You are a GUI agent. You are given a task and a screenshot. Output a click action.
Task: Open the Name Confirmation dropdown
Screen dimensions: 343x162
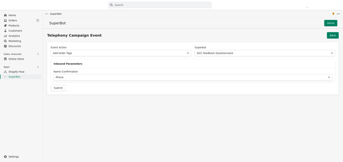click(193, 77)
